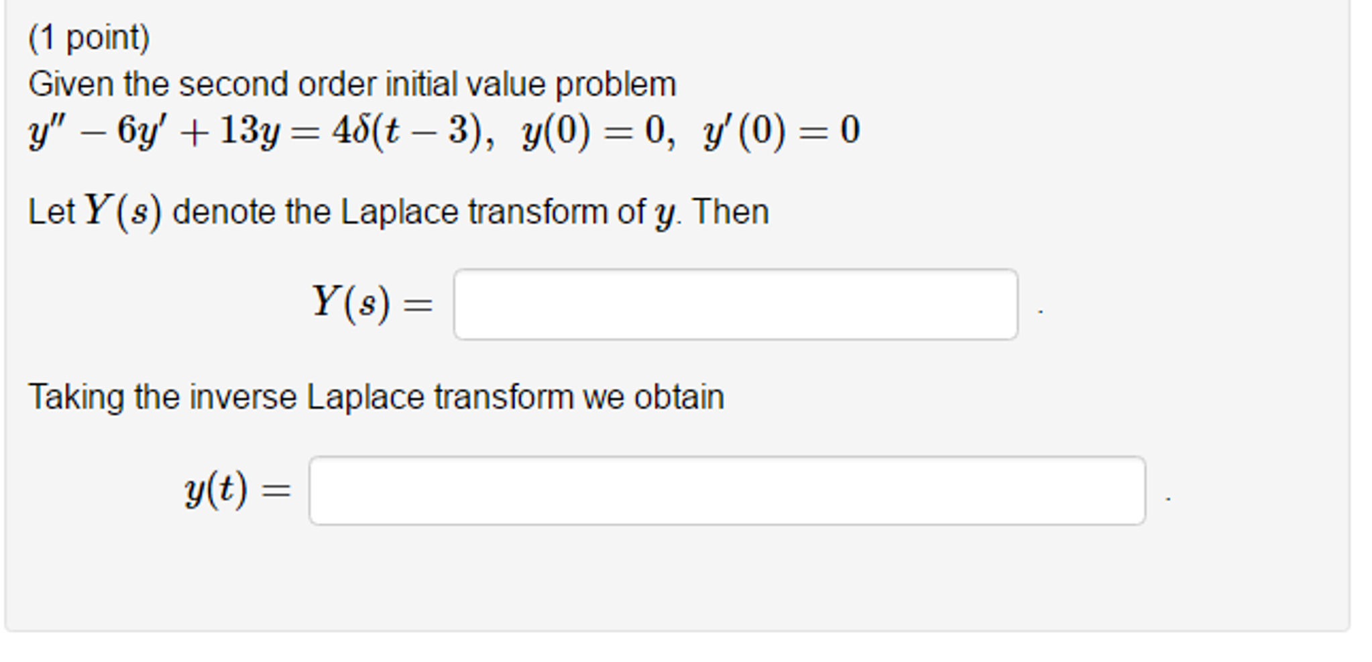Select the Y(s) = label
The width and height of the screenshot is (1372, 662).
click(x=372, y=302)
